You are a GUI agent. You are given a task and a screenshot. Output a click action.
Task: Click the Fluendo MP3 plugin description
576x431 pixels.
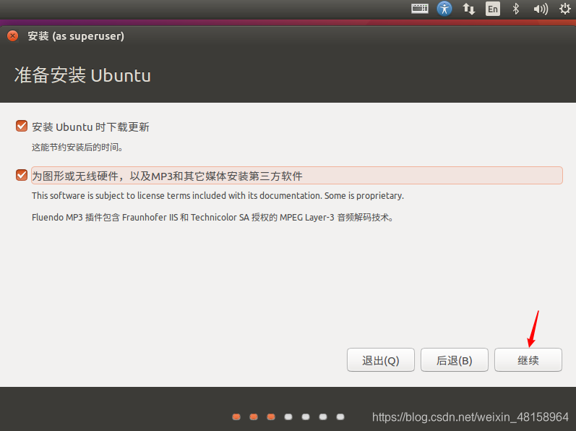click(212, 218)
